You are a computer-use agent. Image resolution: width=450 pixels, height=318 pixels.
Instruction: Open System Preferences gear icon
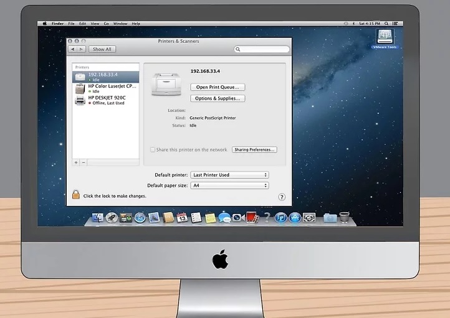point(309,218)
